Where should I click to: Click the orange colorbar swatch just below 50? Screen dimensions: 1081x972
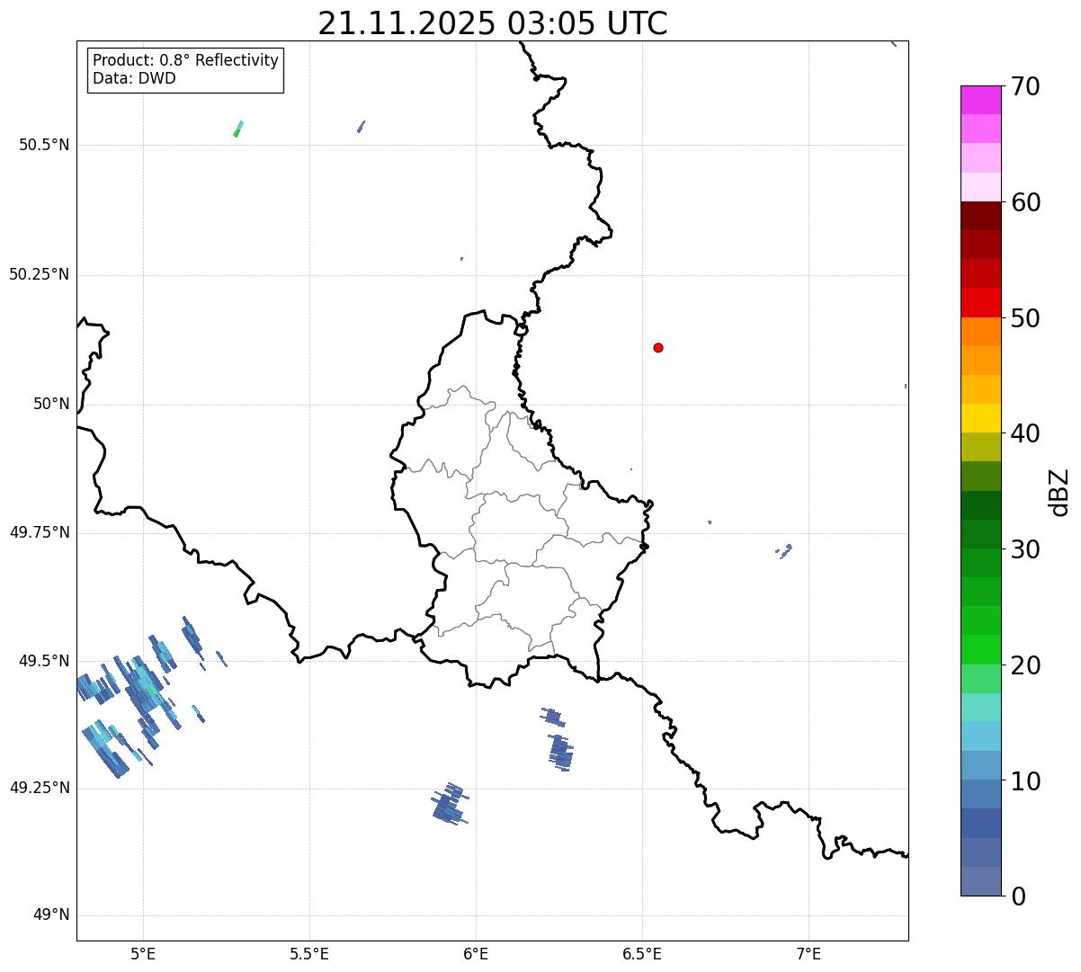tap(980, 332)
